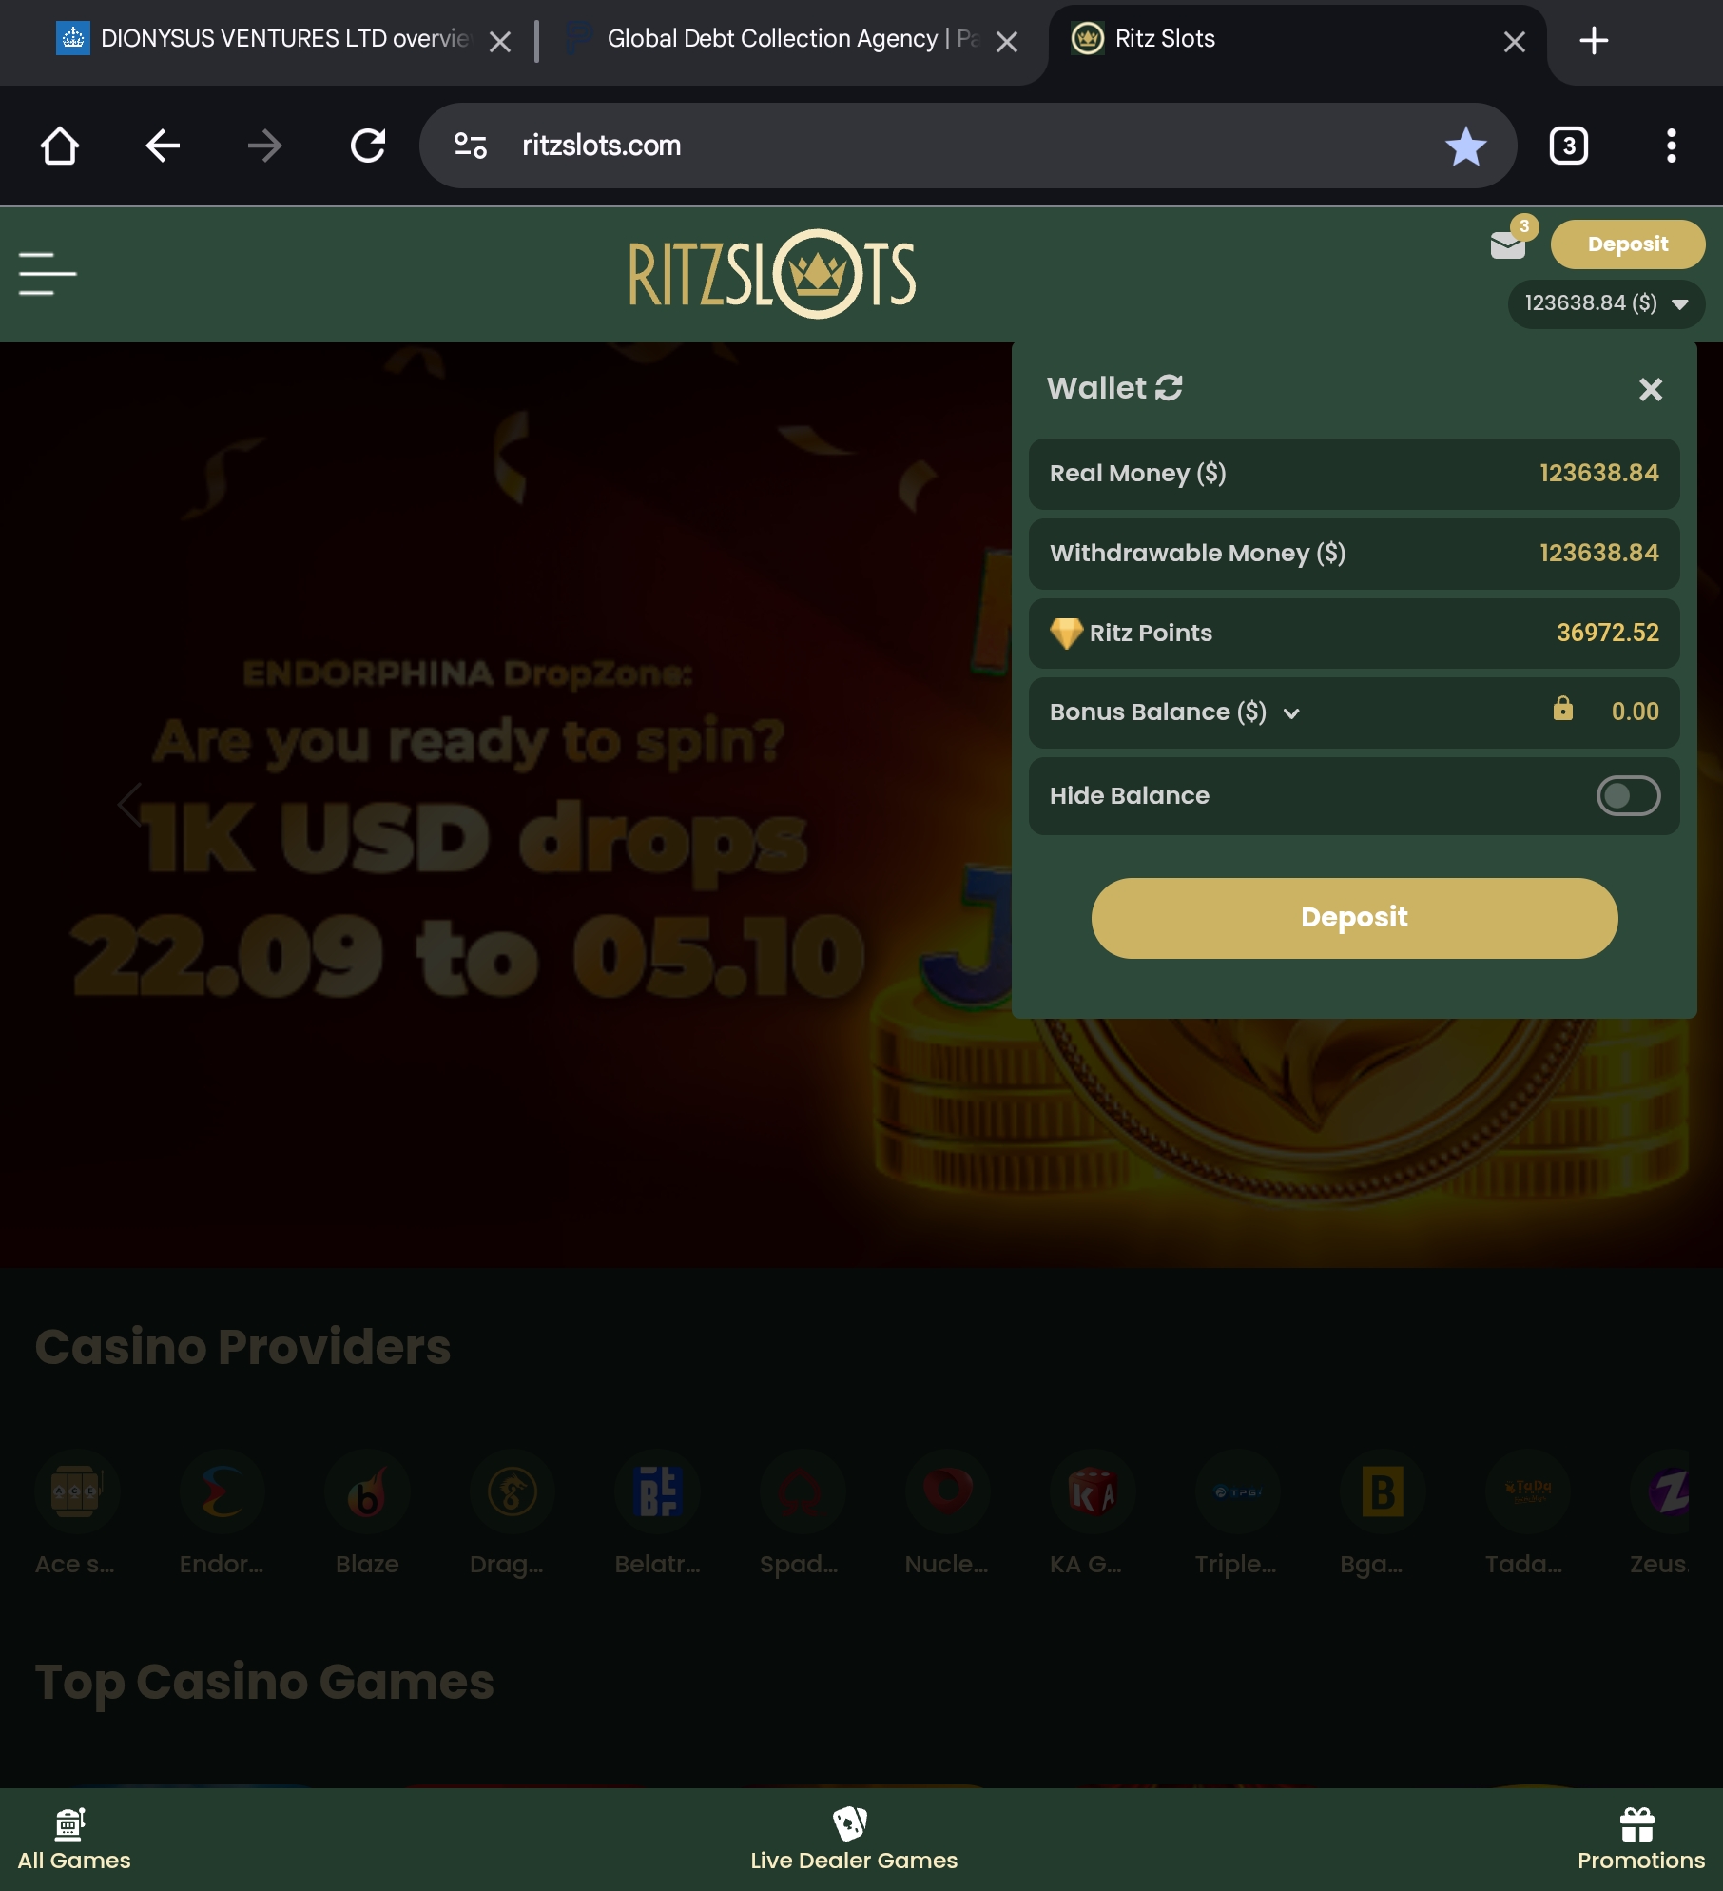
Task: Toggle the Hide Balance switch
Action: [x=1628, y=795]
